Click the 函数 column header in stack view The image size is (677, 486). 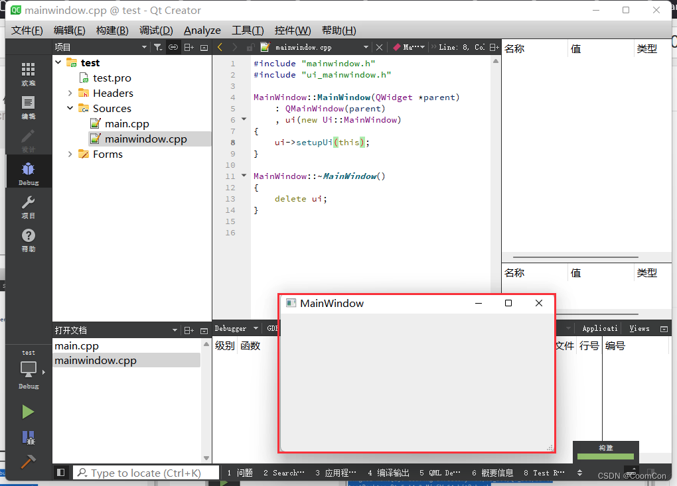[x=250, y=346]
